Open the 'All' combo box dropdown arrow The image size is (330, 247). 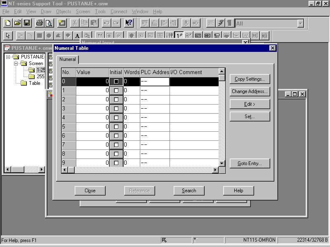pyautogui.click(x=301, y=23)
